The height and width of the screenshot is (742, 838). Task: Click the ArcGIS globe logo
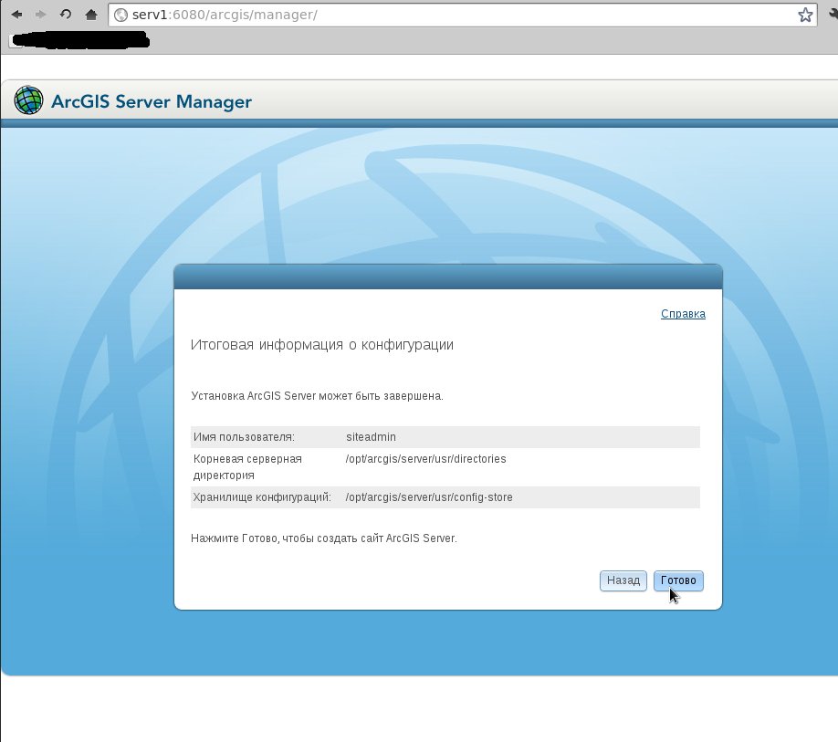[x=28, y=99]
